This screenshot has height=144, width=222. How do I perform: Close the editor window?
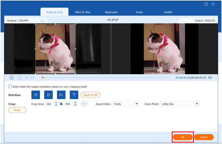[213, 4]
